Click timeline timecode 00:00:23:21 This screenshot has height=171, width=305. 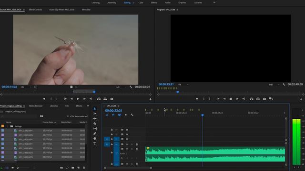[113, 111]
